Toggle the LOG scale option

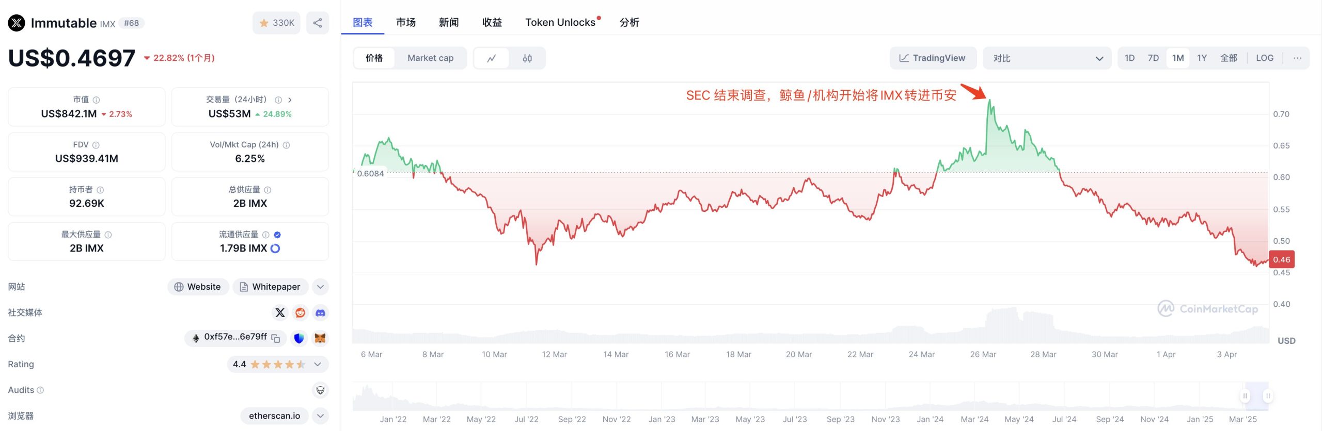[x=1264, y=58]
